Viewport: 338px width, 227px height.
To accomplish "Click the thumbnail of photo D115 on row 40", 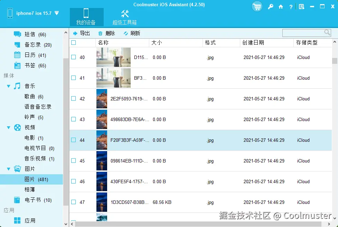I will click(113, 57).
